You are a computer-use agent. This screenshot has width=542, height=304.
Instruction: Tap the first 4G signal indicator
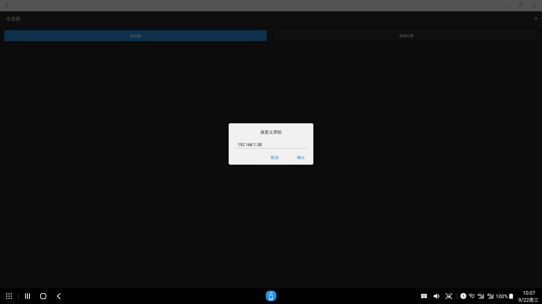[x=481, y=296]
